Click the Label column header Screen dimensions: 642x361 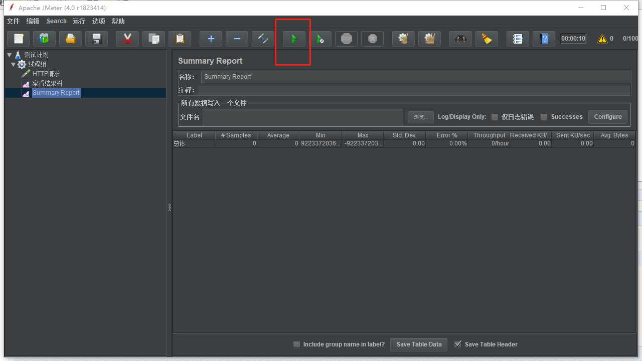click(x=194, y=135)
